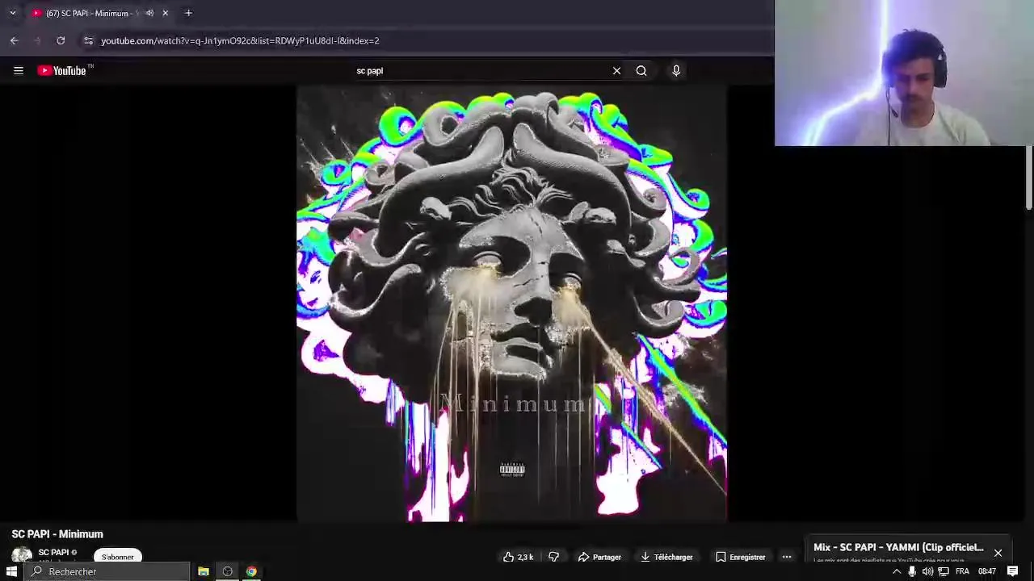Open site information icon in address bar
The image size is (1034, 581).
click(88, 40)
